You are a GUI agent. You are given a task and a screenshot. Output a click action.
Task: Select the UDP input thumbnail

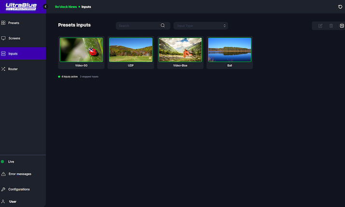click(131, 50)
